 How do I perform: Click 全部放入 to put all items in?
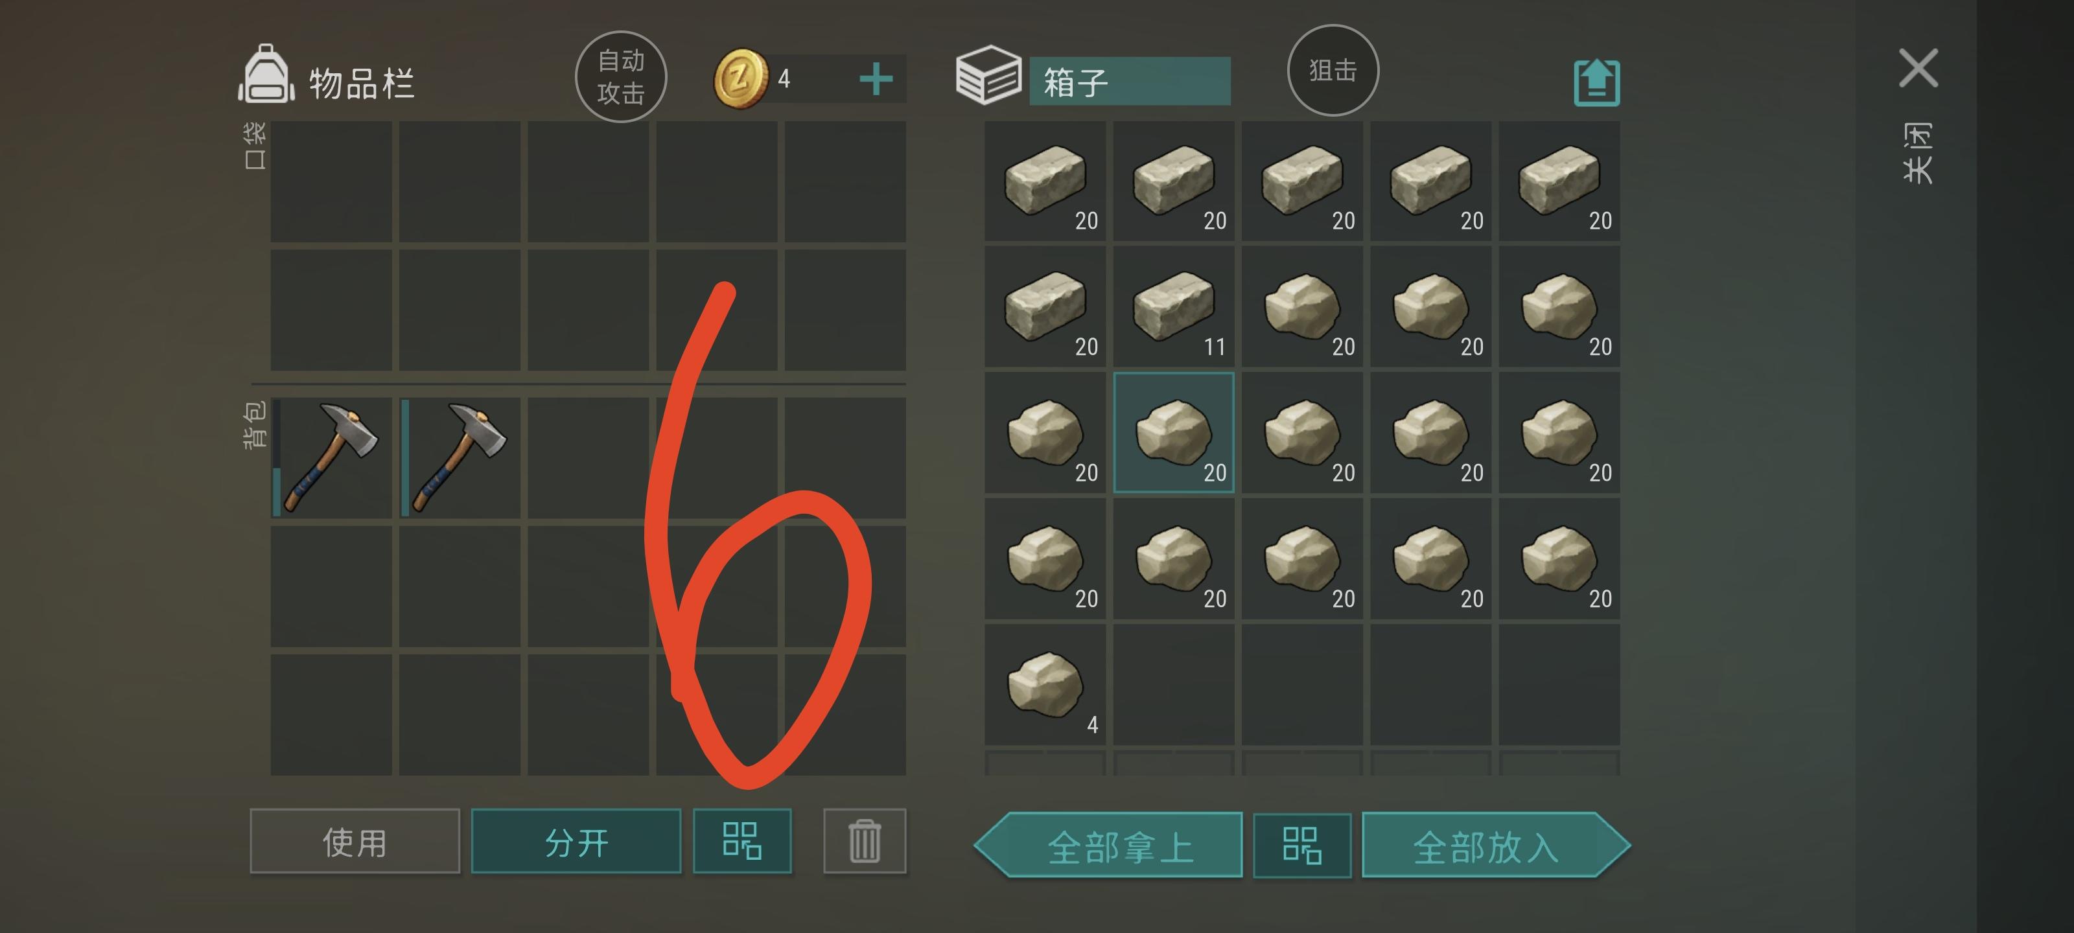pyautogui.click(x=1496, y=846)
